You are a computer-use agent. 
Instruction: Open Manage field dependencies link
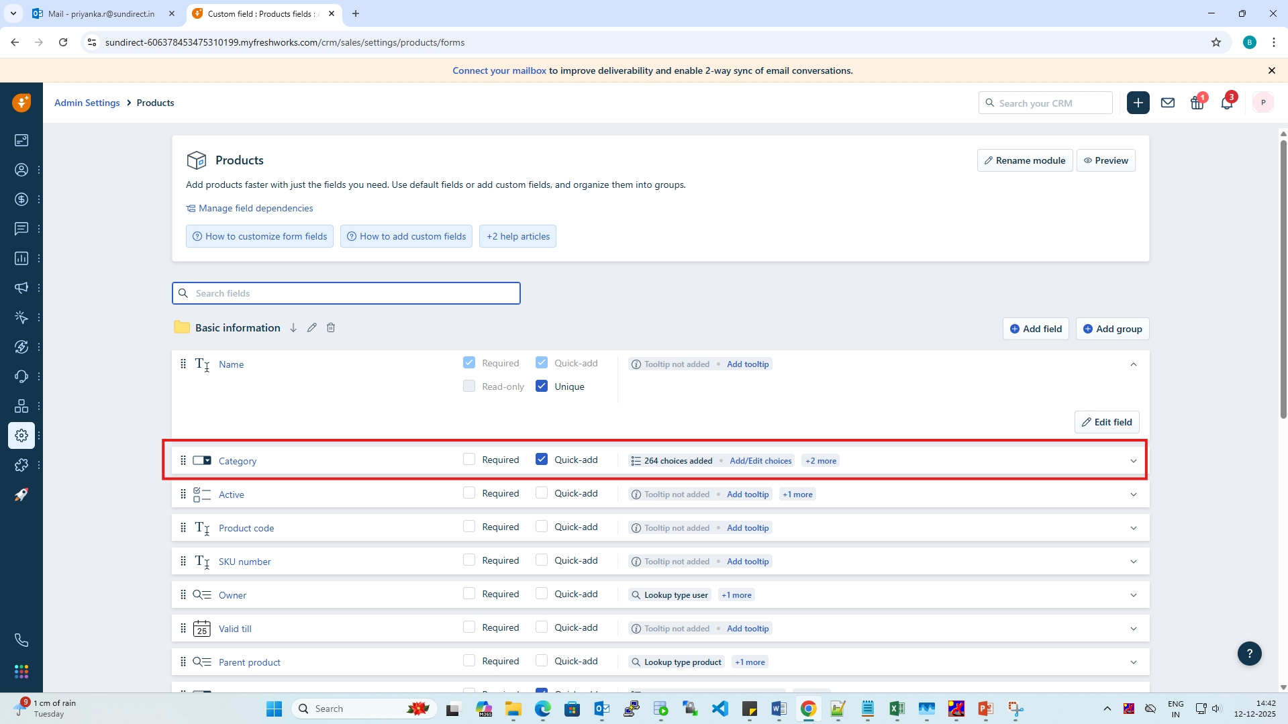click(250, 208)
